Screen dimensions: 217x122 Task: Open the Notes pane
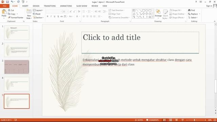click(x=139, y=120)
